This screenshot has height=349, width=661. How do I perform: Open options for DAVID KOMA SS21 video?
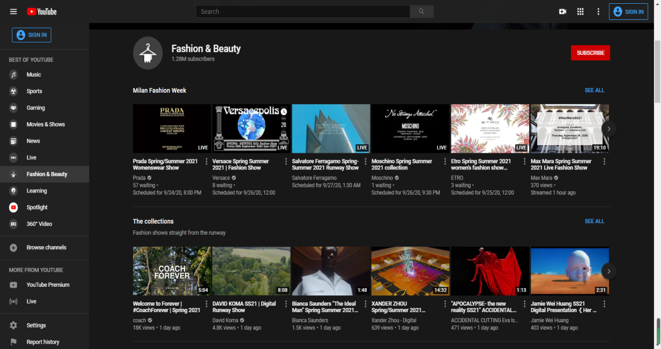(286, 304)
